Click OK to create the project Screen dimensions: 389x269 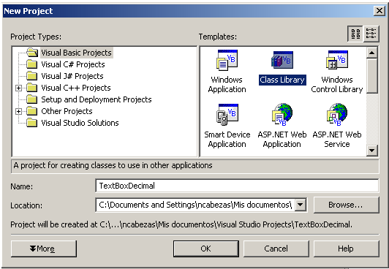pos(206,249)
